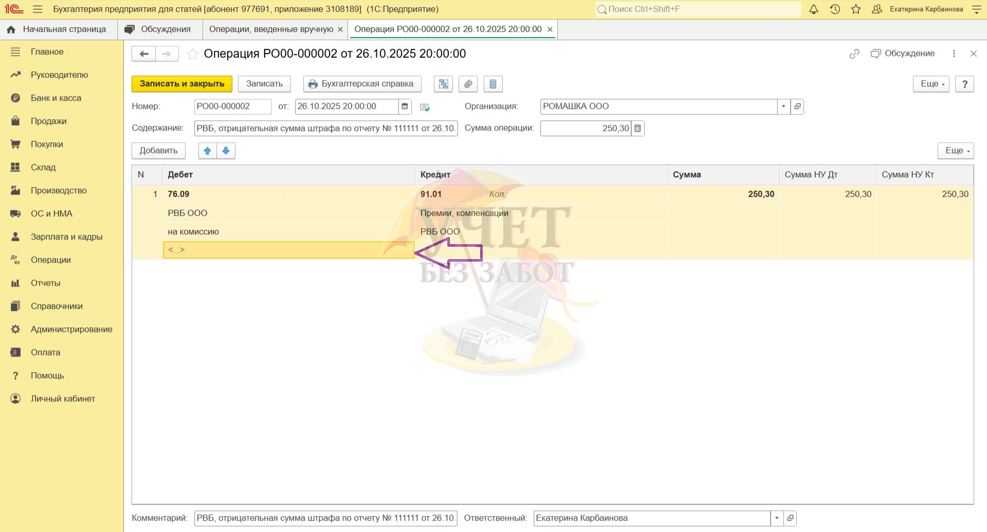Print Бухгалтерская справка
This screenshot has width=987, height=532.
coord(362,84)
